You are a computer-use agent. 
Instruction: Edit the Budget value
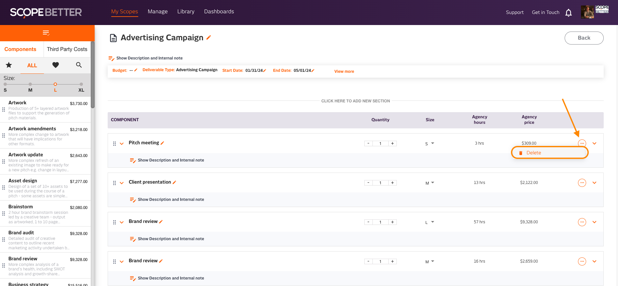136,70
